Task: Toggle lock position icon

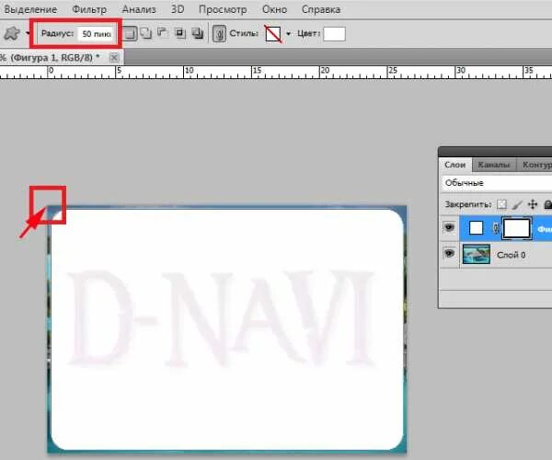Action: click(x=533, y=204)
